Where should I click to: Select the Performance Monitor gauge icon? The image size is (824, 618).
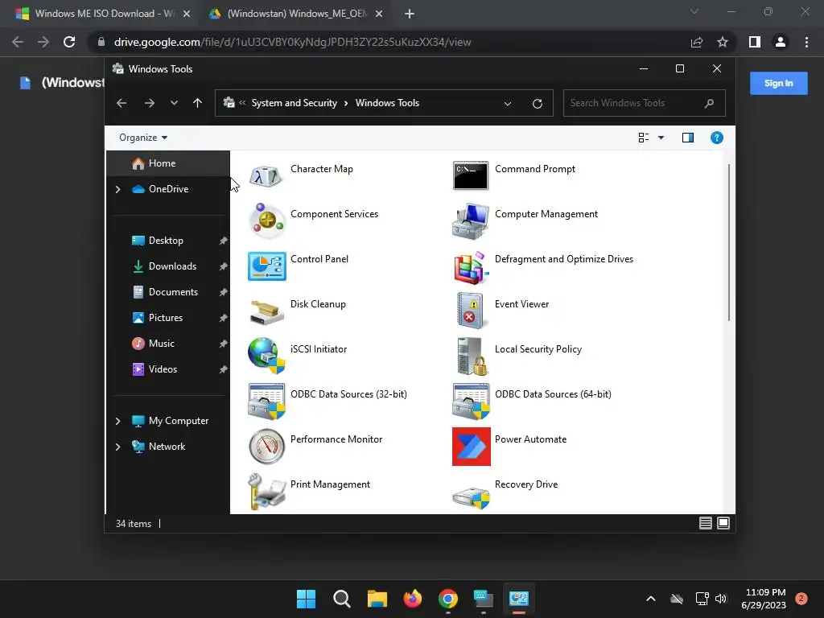pyautogui.click(x=266, y=446)
